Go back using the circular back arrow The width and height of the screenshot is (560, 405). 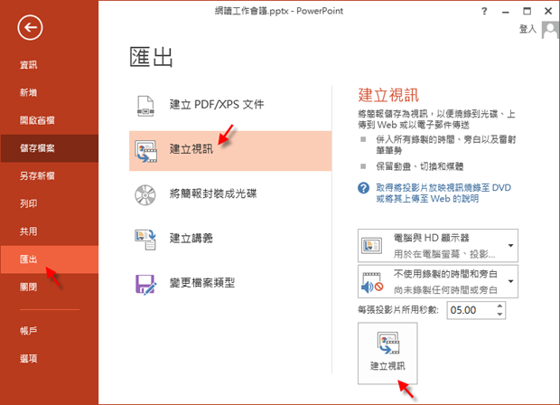click(30, 27)
